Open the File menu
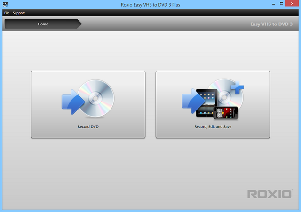The height and width of the screenshot is (212, 301). pos(7,13)
